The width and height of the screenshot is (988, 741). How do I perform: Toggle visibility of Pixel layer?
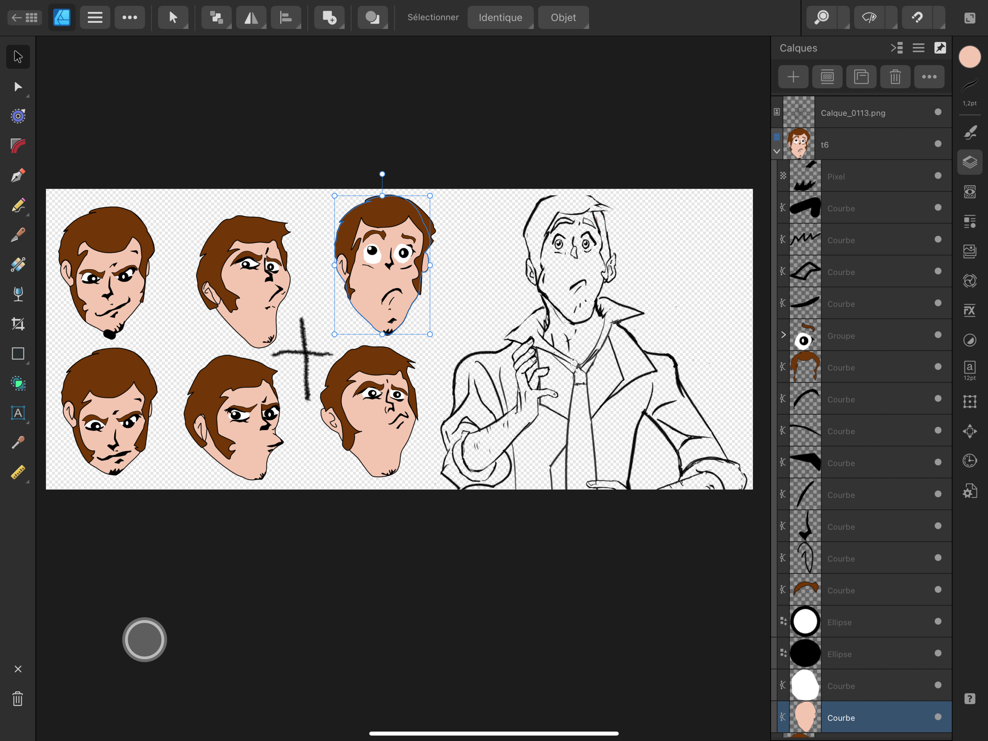click(937, 176)
